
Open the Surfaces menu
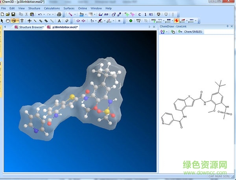coord(70,8)
